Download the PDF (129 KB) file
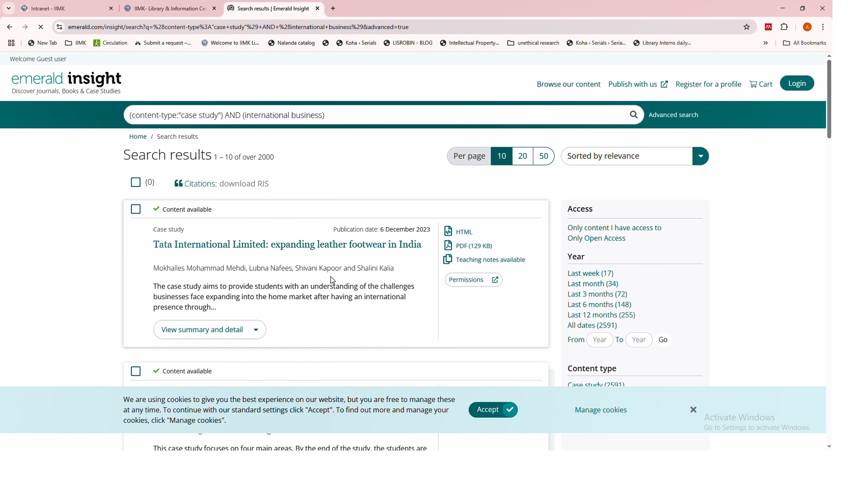 click(x=473, y=246)
